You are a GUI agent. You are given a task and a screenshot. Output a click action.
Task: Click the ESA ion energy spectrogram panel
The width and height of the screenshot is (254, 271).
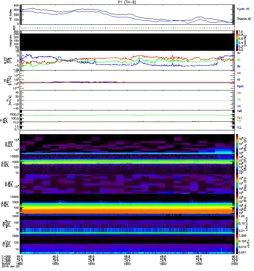(127, 164)
